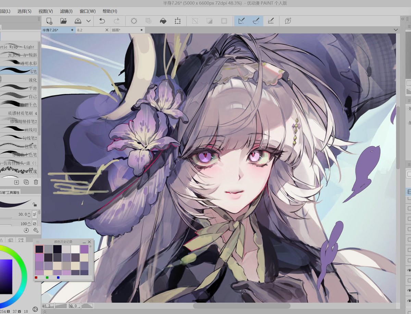
Task: Expand the canvas tab list chevron
Action: pos(396,30)
